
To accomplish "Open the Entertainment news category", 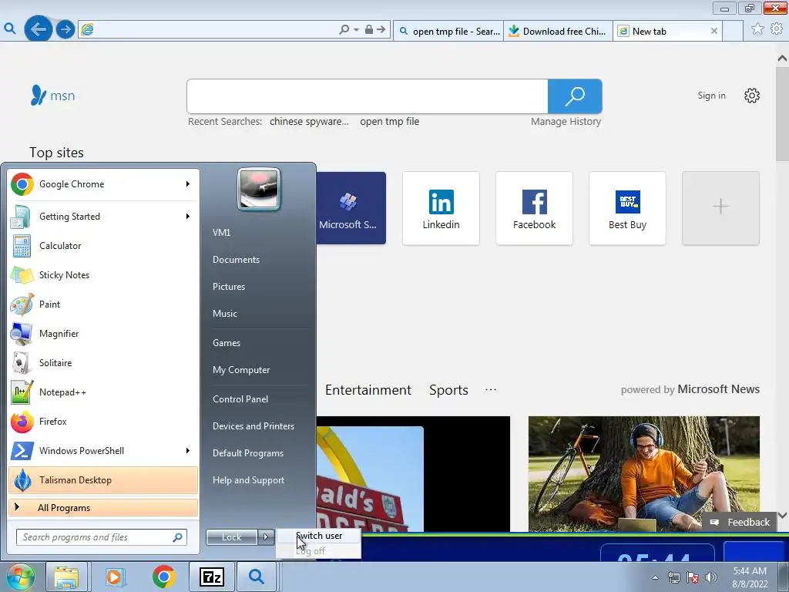I will click(368, 390).
